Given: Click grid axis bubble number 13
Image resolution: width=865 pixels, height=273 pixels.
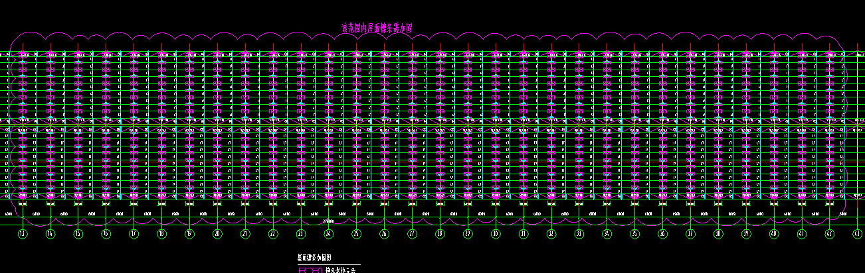Looking at the screenshot, I should point(23,233).
